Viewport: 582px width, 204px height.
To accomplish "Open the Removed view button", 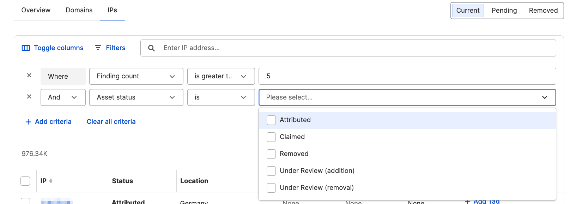I will [x=543, y=11].
